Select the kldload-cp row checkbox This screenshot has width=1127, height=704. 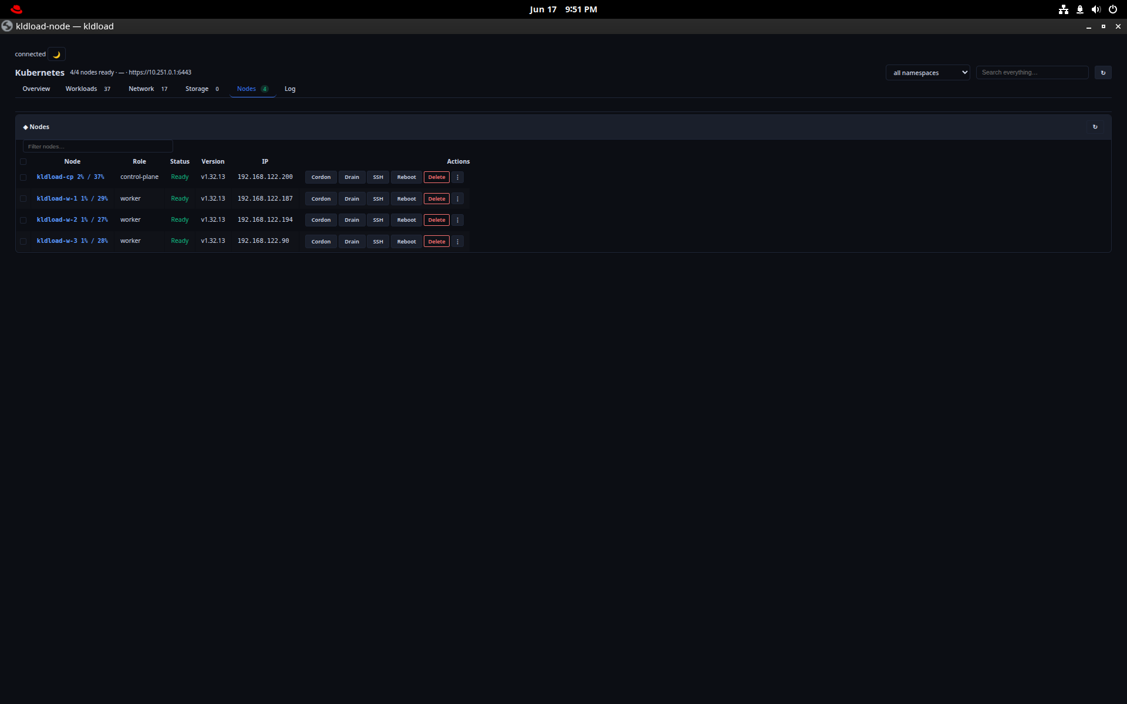[x=23, y=177]
